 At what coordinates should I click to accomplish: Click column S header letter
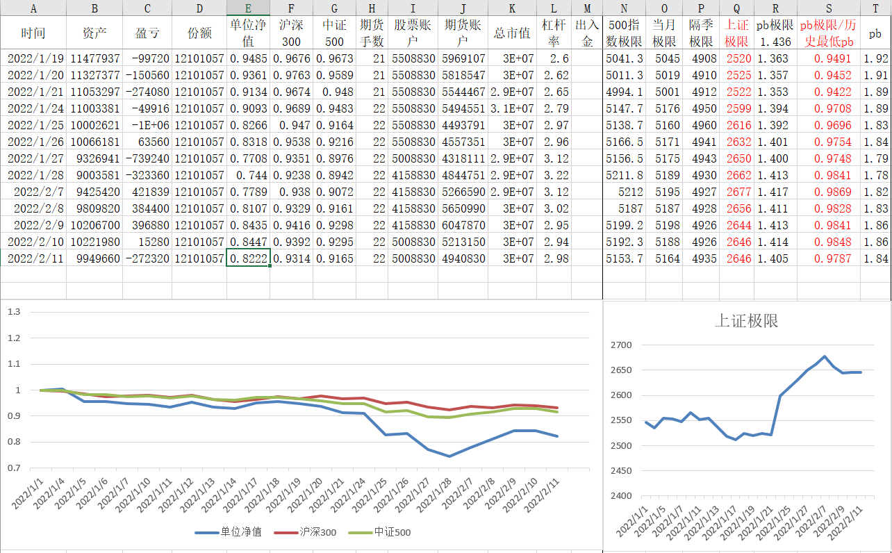point(828,8)
